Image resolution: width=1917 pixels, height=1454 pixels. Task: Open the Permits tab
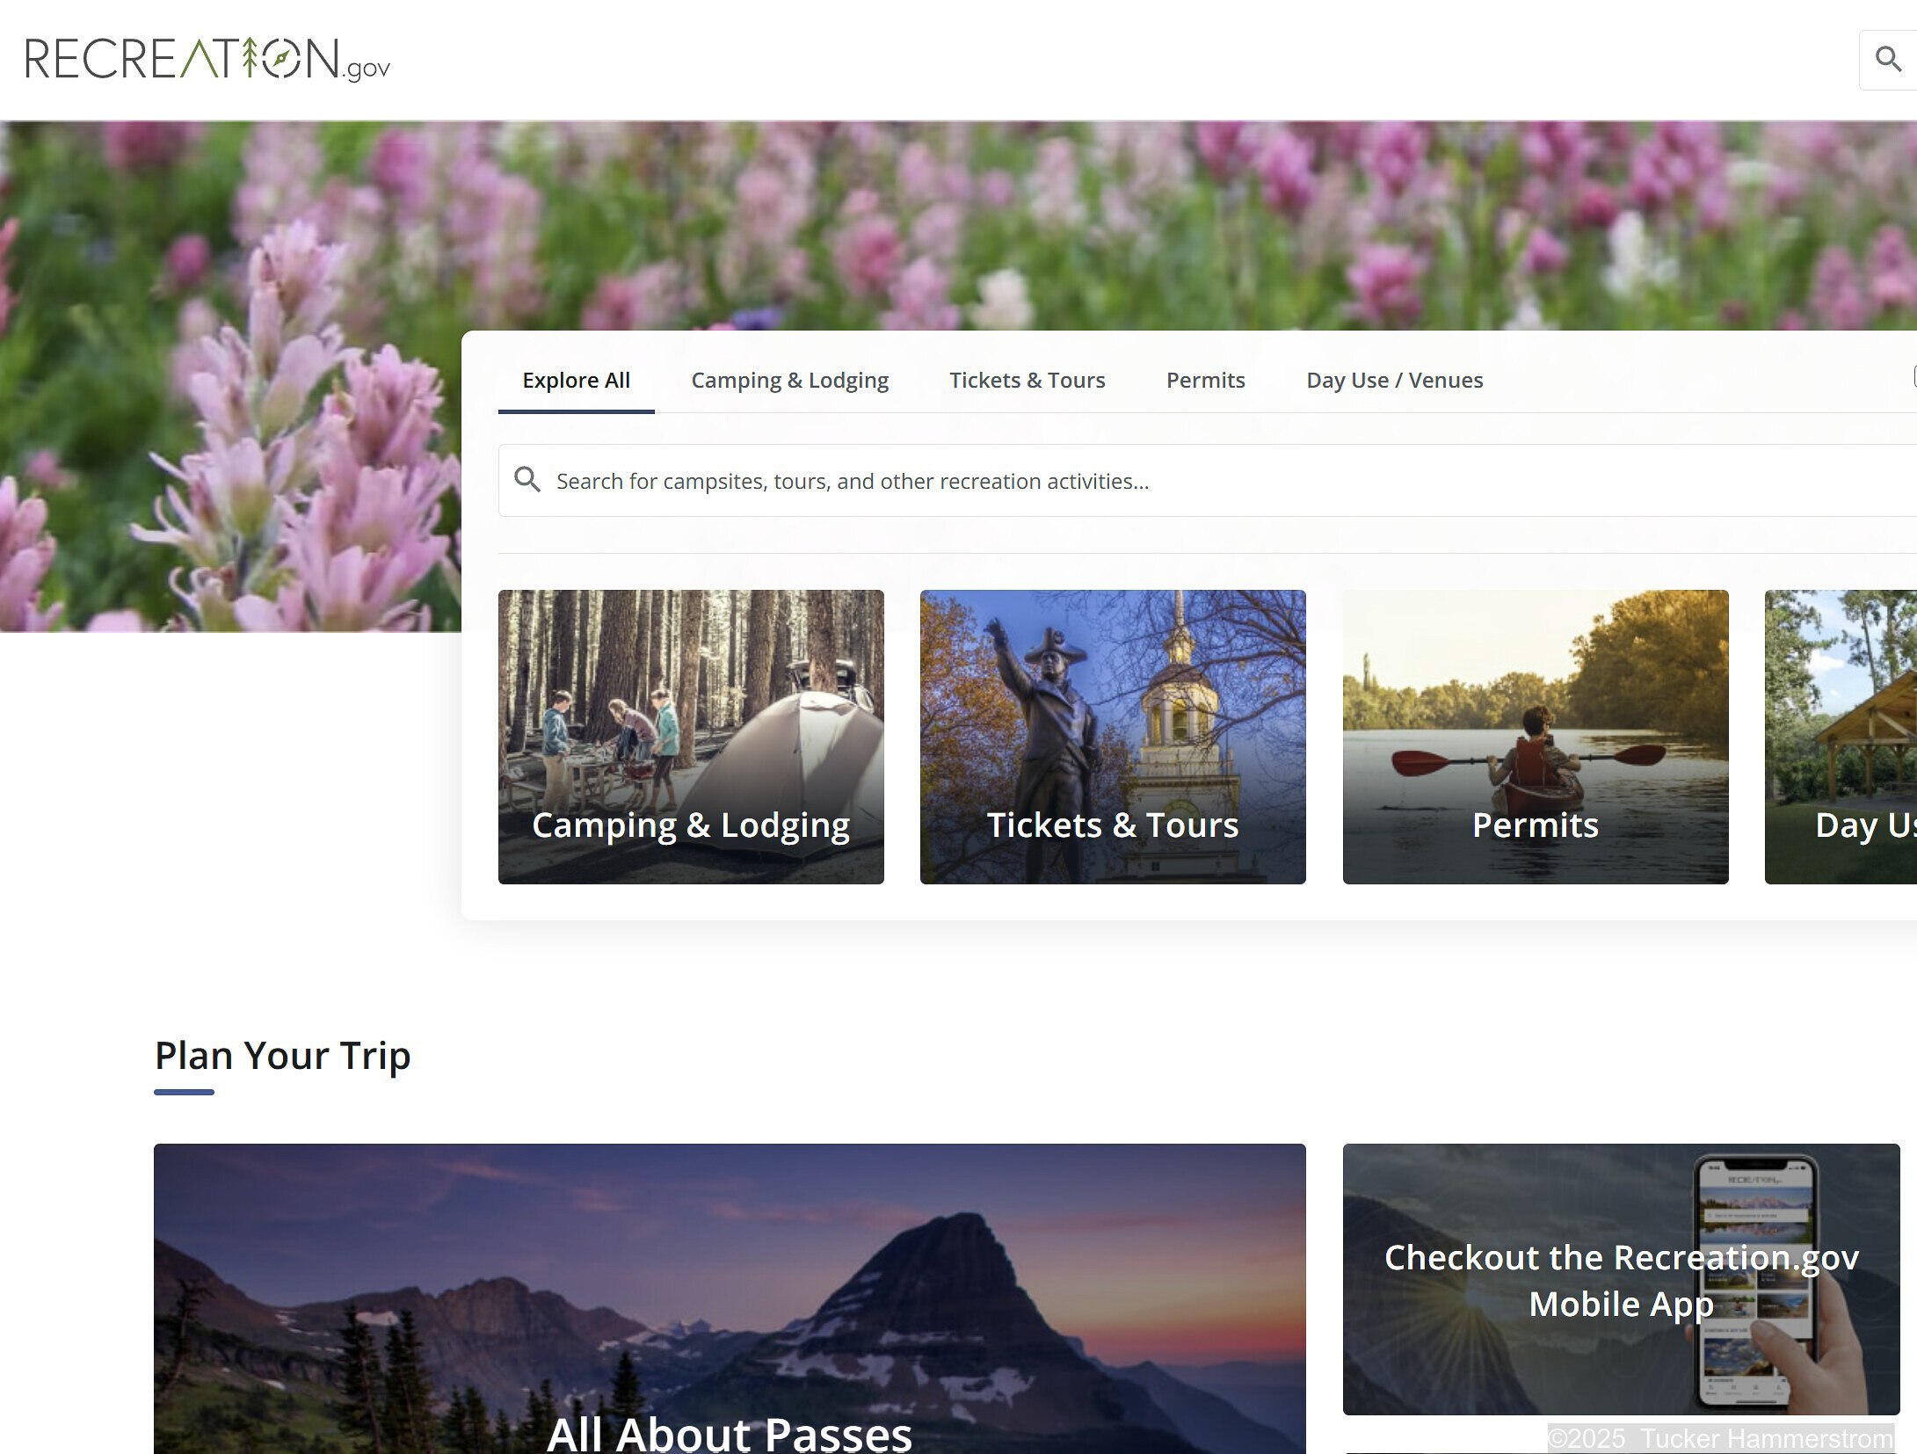coord(1205,380)
